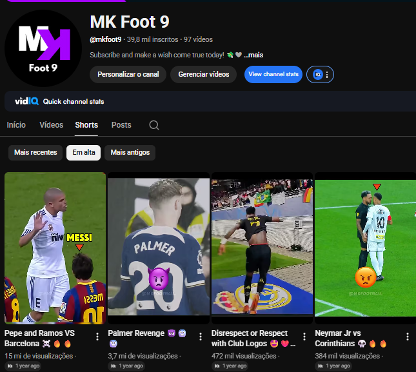Open options menu for Pepe and Ramos short
This screenshot has width=416, height=372.
pos(97,337)
